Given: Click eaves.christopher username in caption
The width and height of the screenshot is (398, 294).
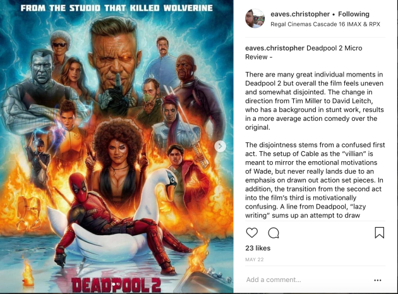Looking at the screenshot, I should [x=275, y=48].
